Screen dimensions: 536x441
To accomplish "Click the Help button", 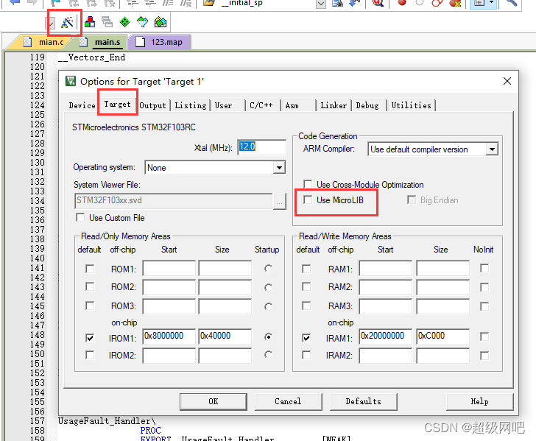I will tap(479, 401).
